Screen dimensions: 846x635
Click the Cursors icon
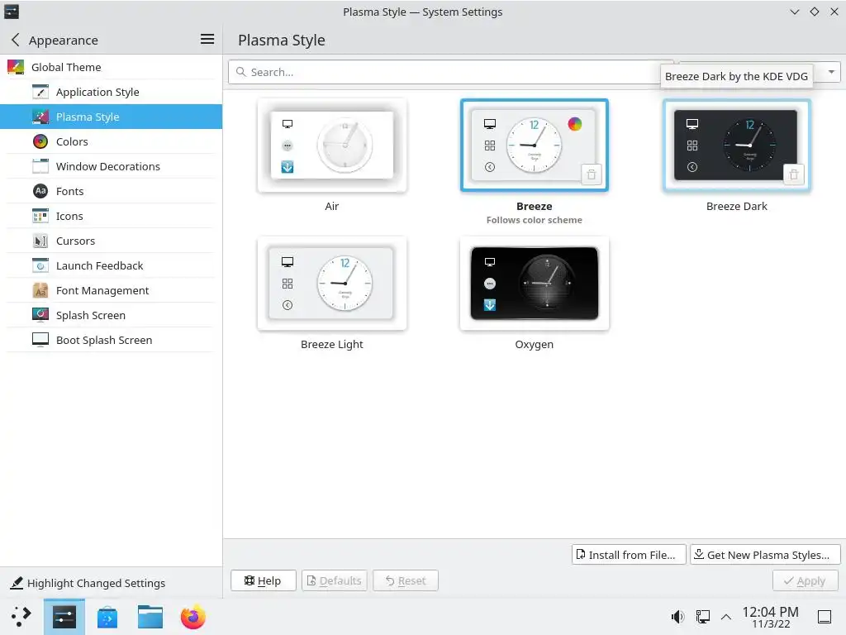pyautogui.click(x=40, y=241)
